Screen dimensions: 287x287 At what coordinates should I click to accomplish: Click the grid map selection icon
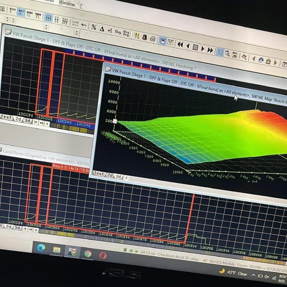(x=195, y=47)
